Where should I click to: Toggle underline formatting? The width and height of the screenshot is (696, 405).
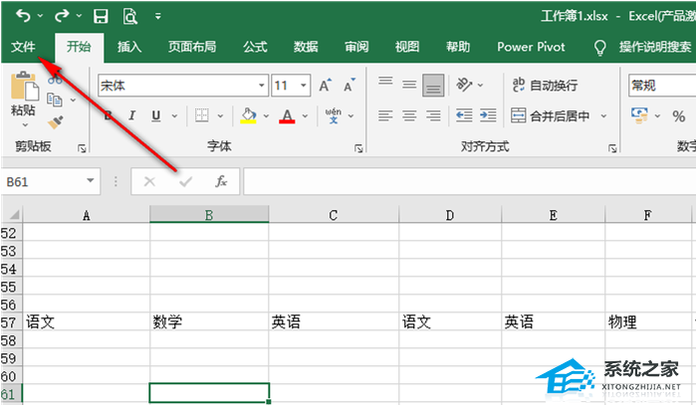(x=155, y=115)
